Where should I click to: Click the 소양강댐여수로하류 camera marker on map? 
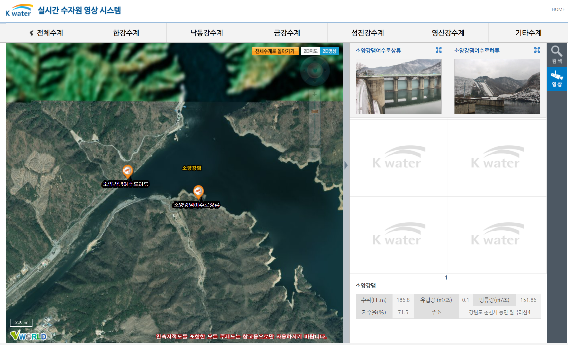pyautogui.click(x=127, y=171)
